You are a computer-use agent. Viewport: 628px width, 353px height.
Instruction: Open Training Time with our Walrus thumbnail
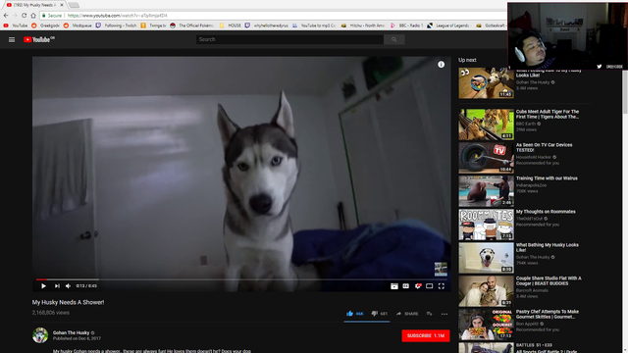[487, 191]
